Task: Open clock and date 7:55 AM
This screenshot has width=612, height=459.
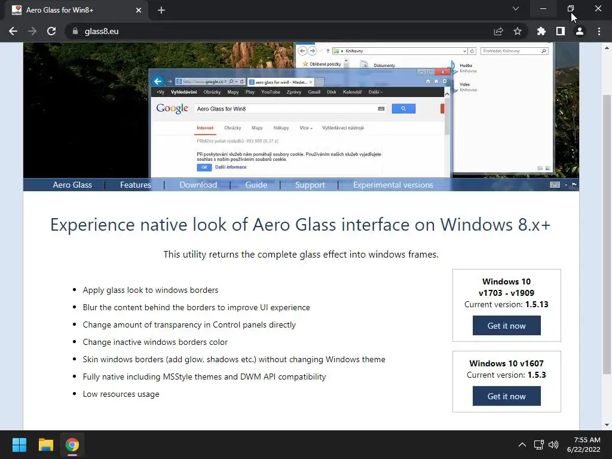Action: click(583, 445)
